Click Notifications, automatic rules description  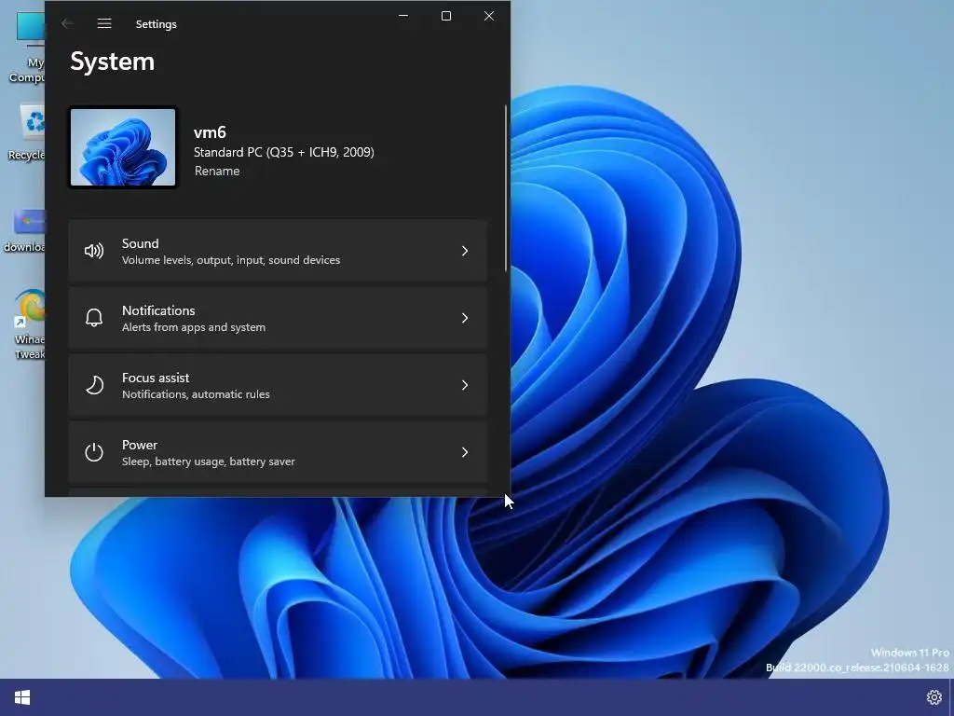(196, 394)
